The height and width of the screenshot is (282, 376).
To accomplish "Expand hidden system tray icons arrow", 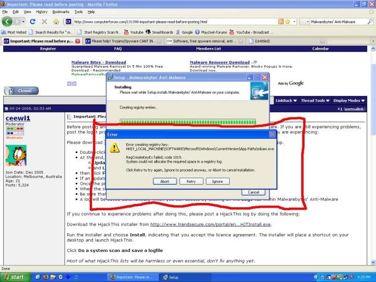I will 316,277.
